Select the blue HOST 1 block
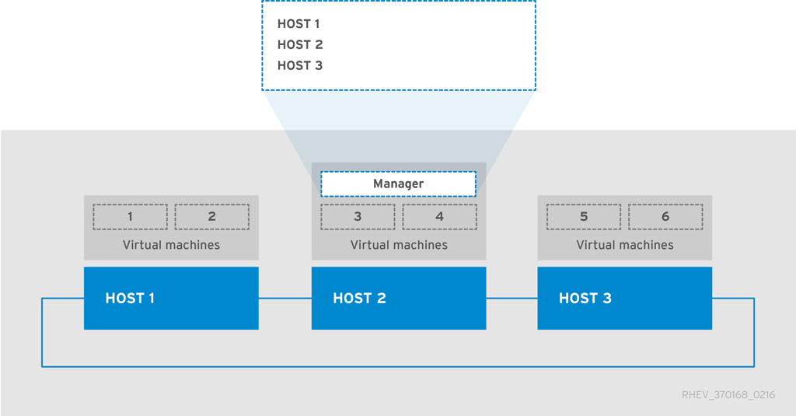Screen dimensions: 796x416 click(171, 299)
